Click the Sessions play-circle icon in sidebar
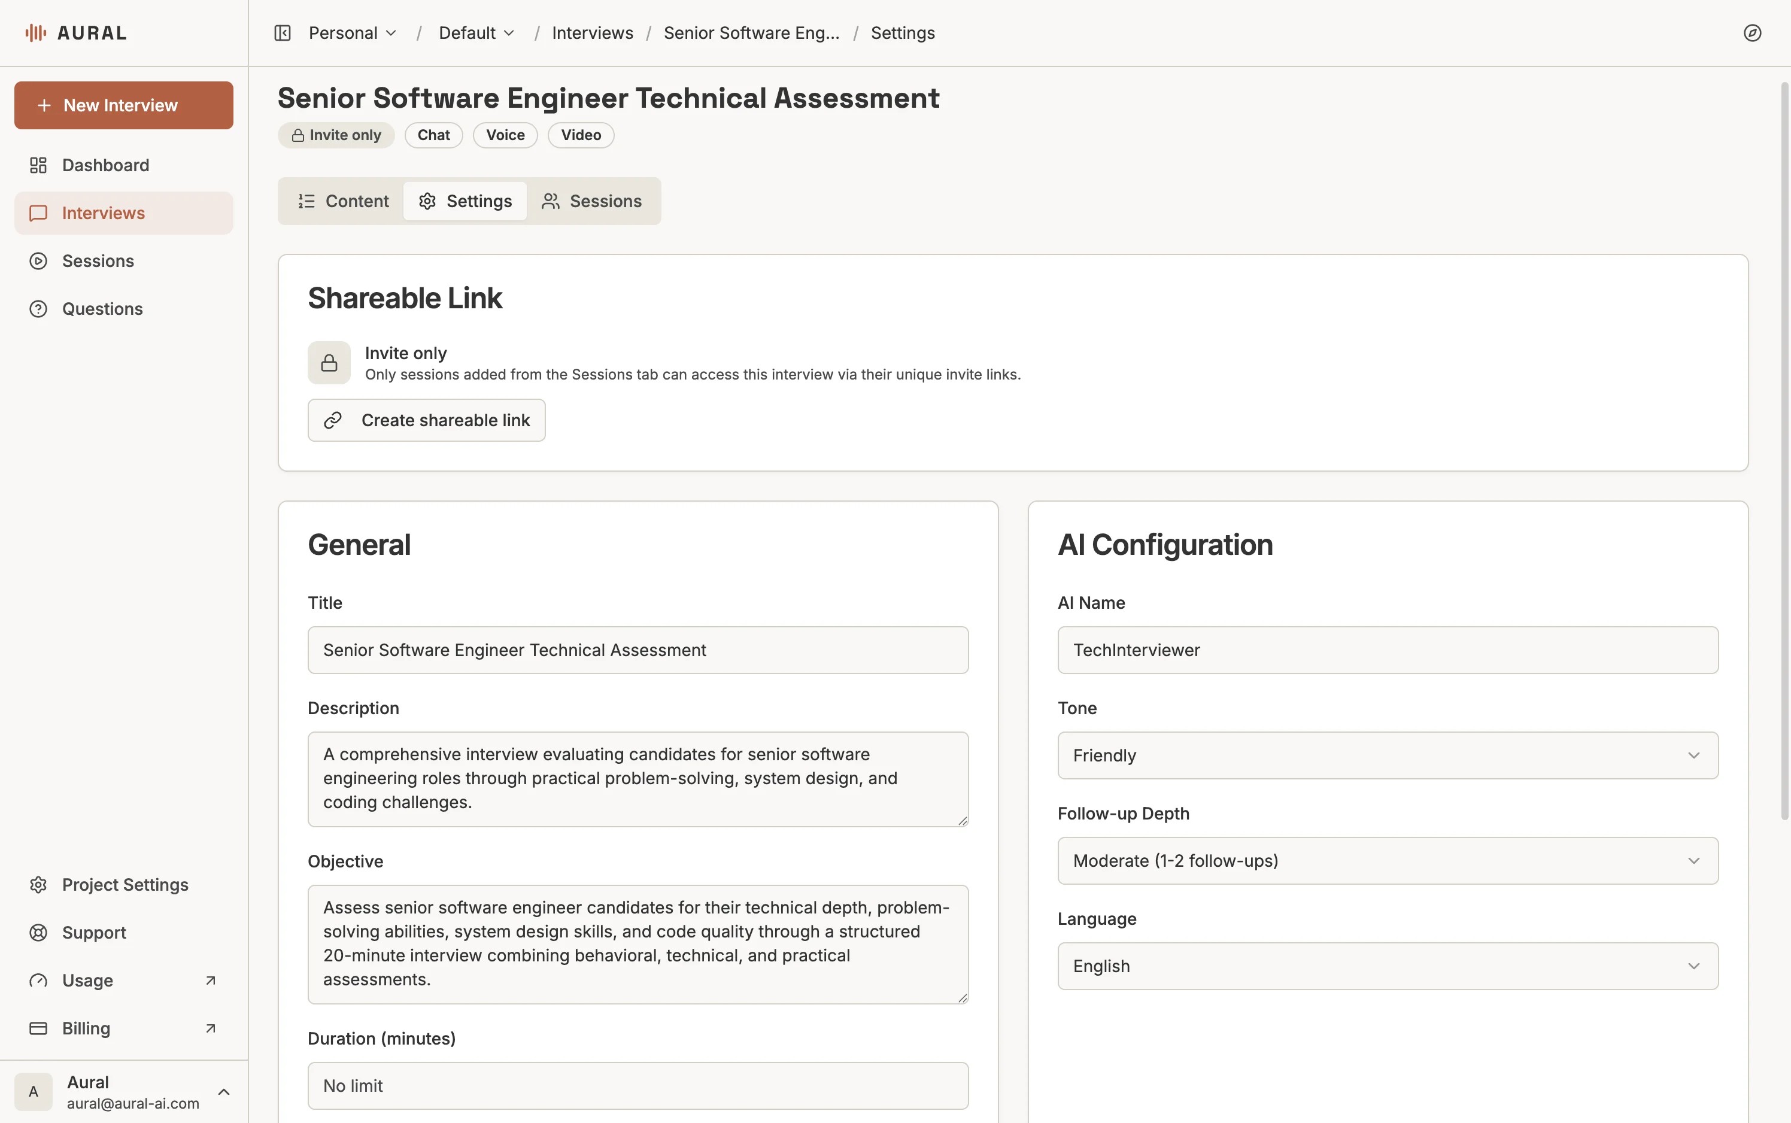The width and height of the screenshot is (1791, 1123). click(38, 261)
